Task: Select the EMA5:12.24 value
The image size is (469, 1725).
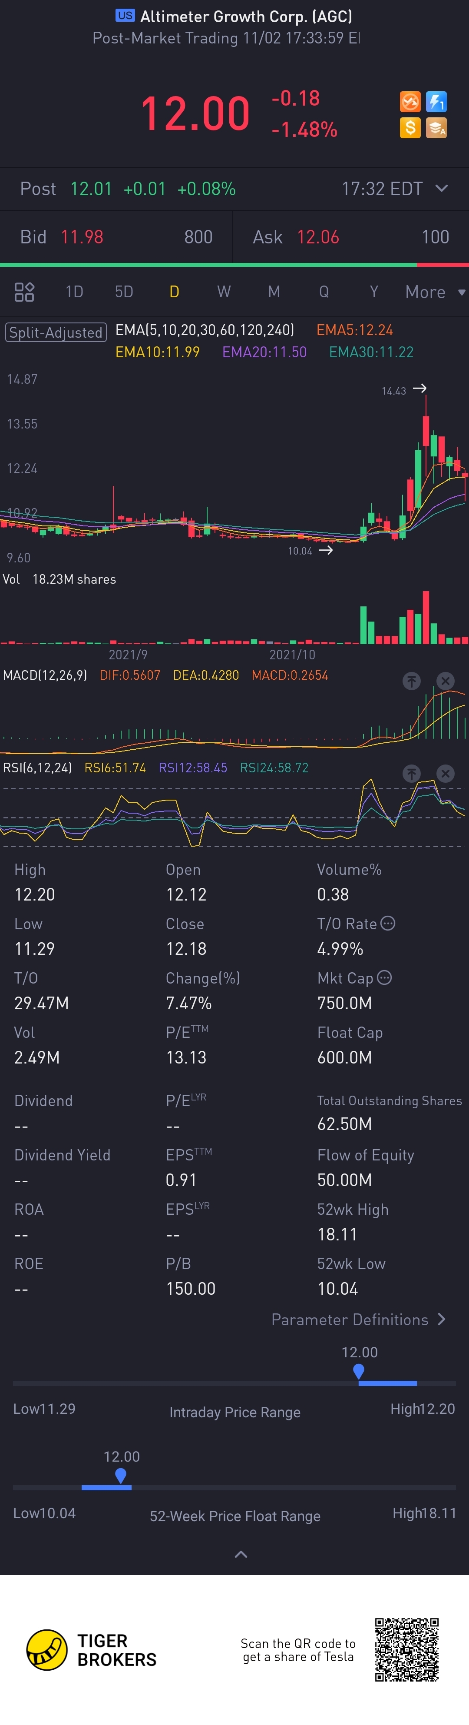Action: point(355,330)
